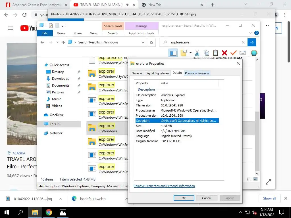
Task: Open menu chevron for downloaded jpg file
Action: [x=60, y=199]
